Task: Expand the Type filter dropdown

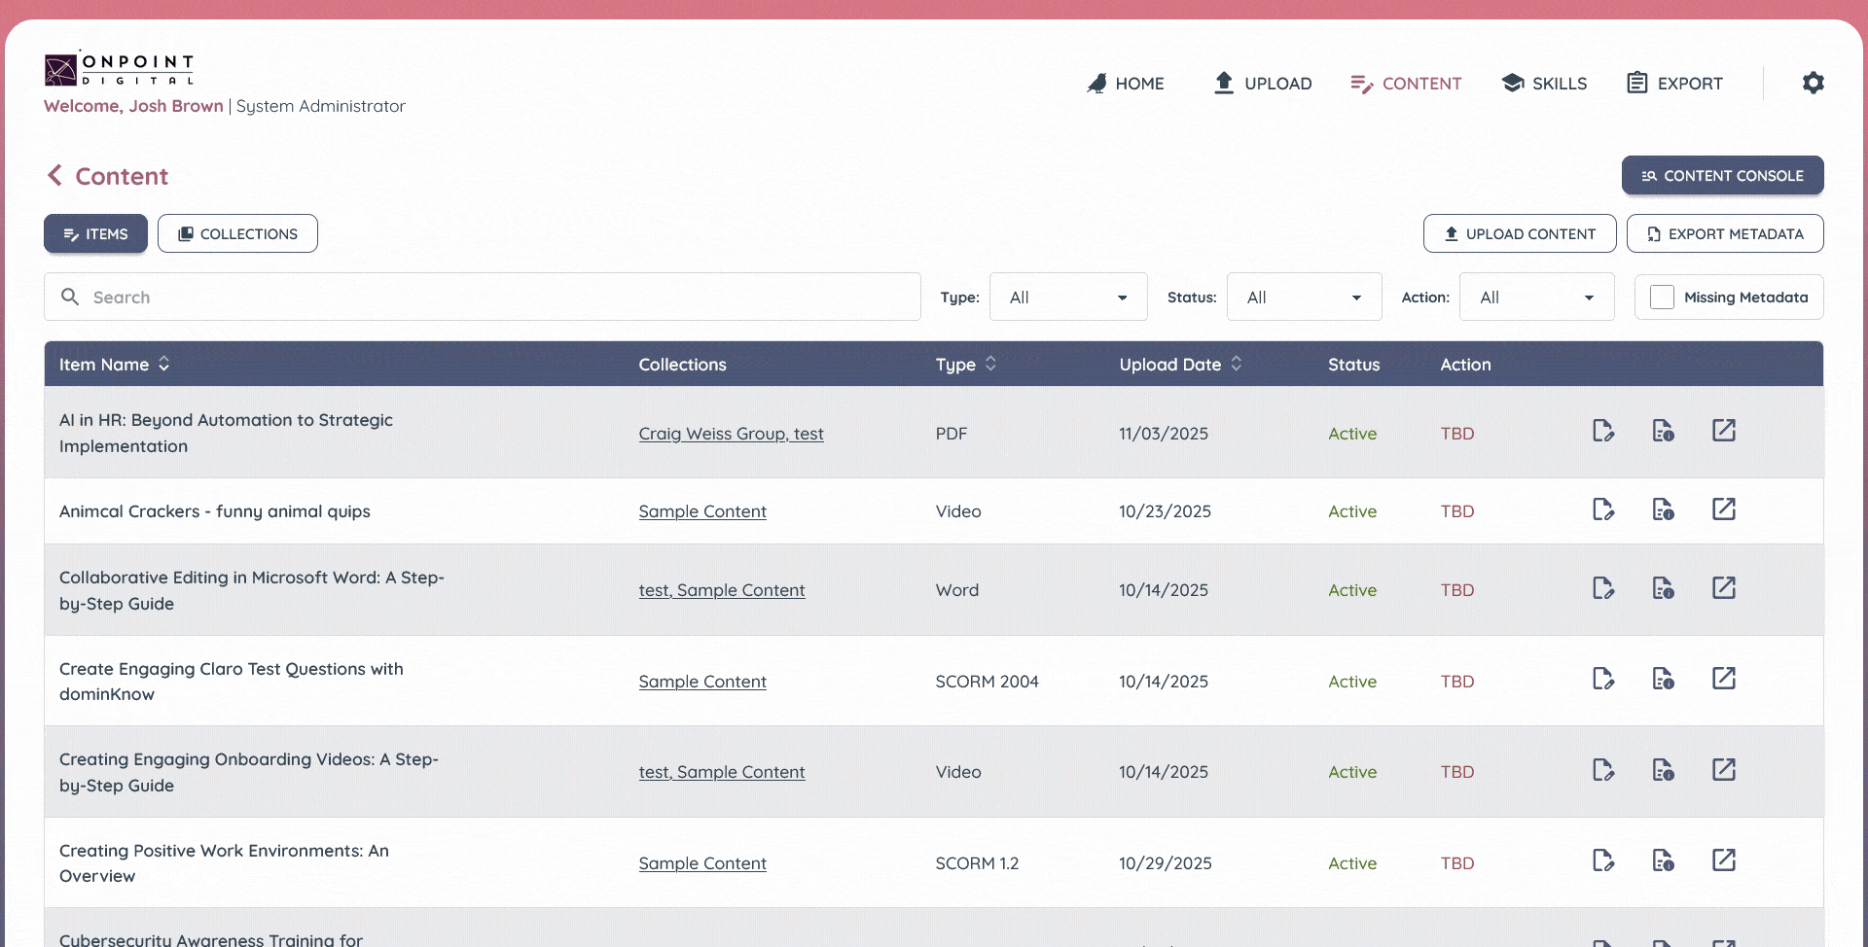Action: (x=1068, y=298)
